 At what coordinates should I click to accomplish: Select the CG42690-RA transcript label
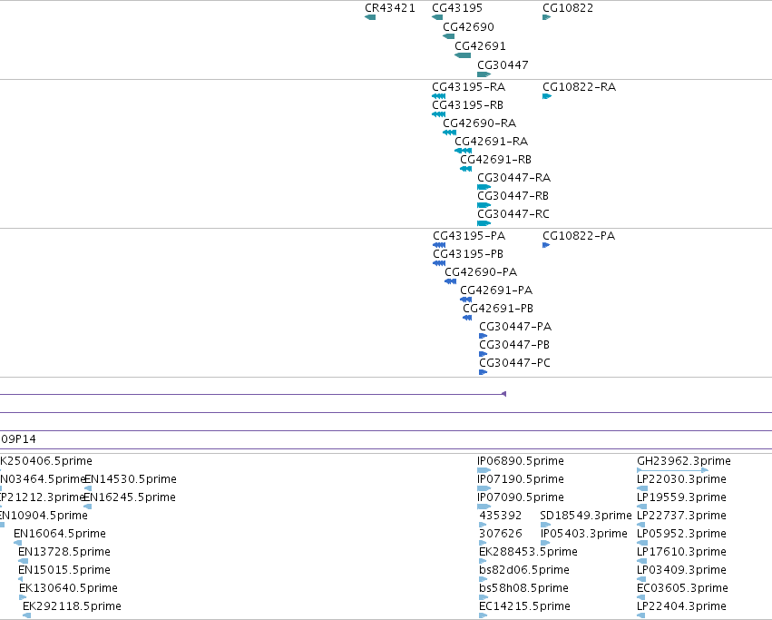[x=480, y=123]
